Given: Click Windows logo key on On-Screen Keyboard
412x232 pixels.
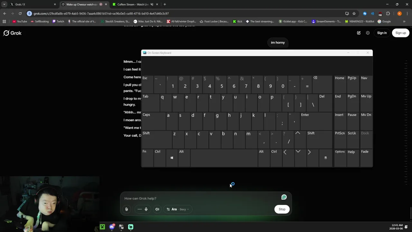Looking at the screenshot, I should (172, 158).
